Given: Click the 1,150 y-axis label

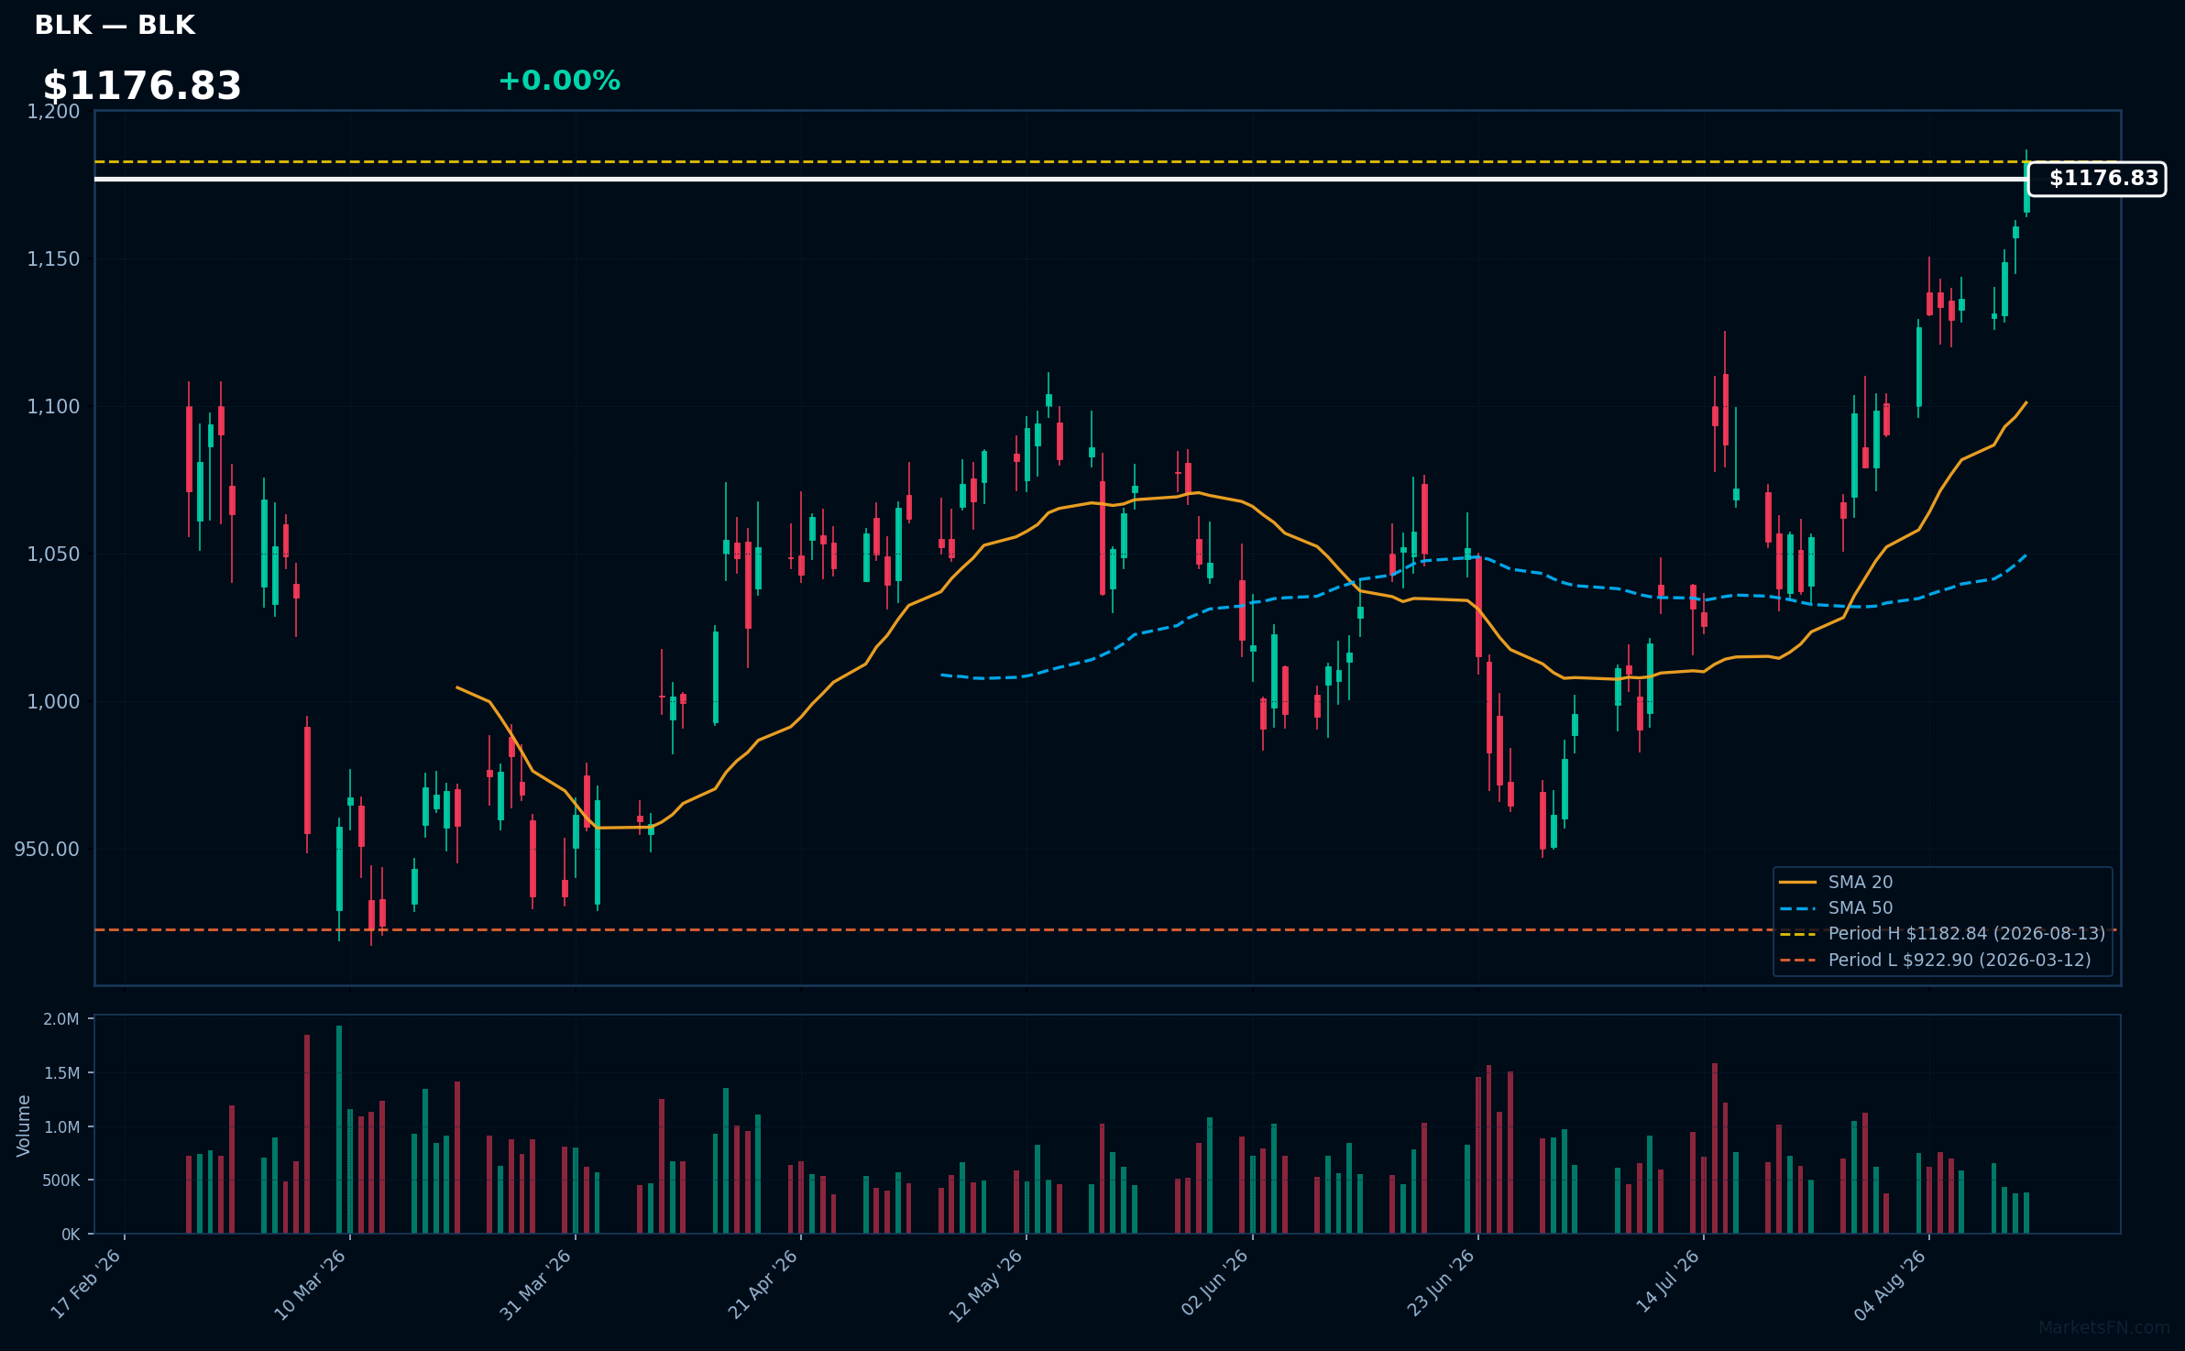Looking at the screenshot, I should click(x=53, y=259).
